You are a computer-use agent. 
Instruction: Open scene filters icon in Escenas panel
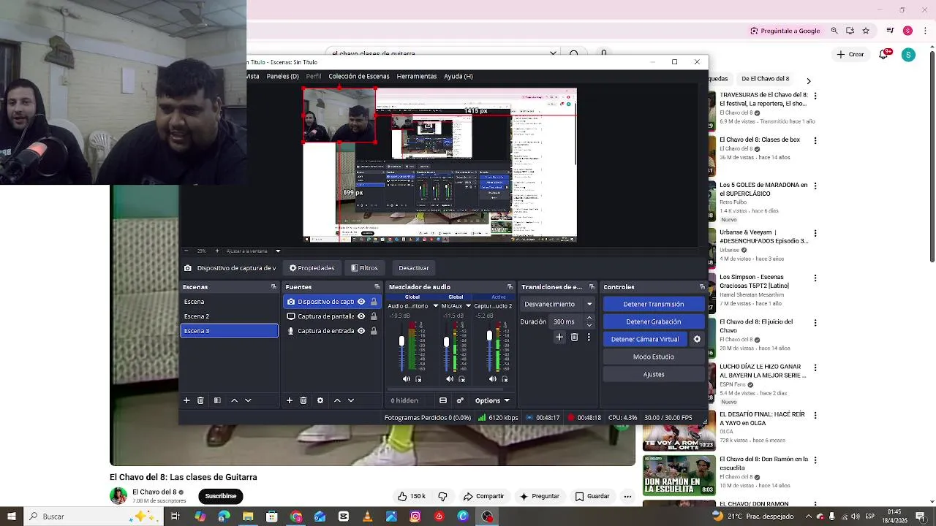(x=217, y=400)
